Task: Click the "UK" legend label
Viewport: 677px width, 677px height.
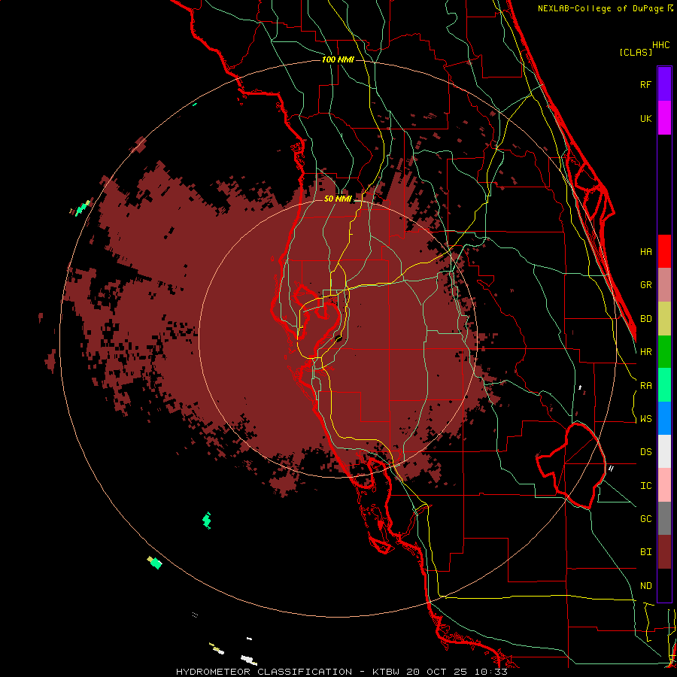Action: tap(645, 118)
